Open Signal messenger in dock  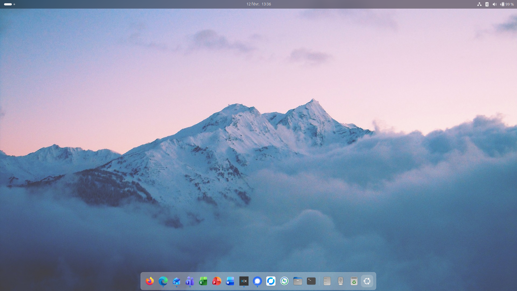[257, 281]
